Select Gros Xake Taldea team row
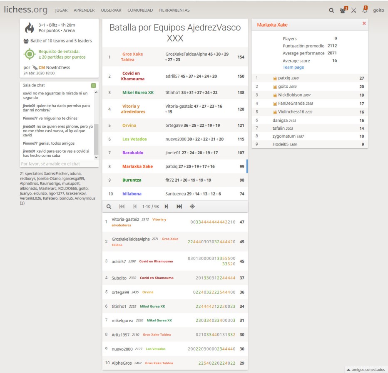The image size is (388, 373). point(175,57)
